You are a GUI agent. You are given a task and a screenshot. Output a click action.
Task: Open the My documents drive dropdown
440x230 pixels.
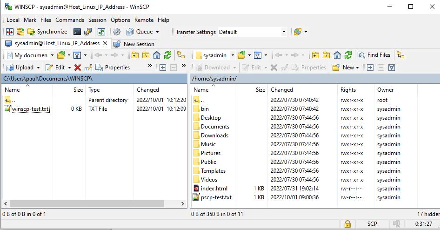click(52, 55)
